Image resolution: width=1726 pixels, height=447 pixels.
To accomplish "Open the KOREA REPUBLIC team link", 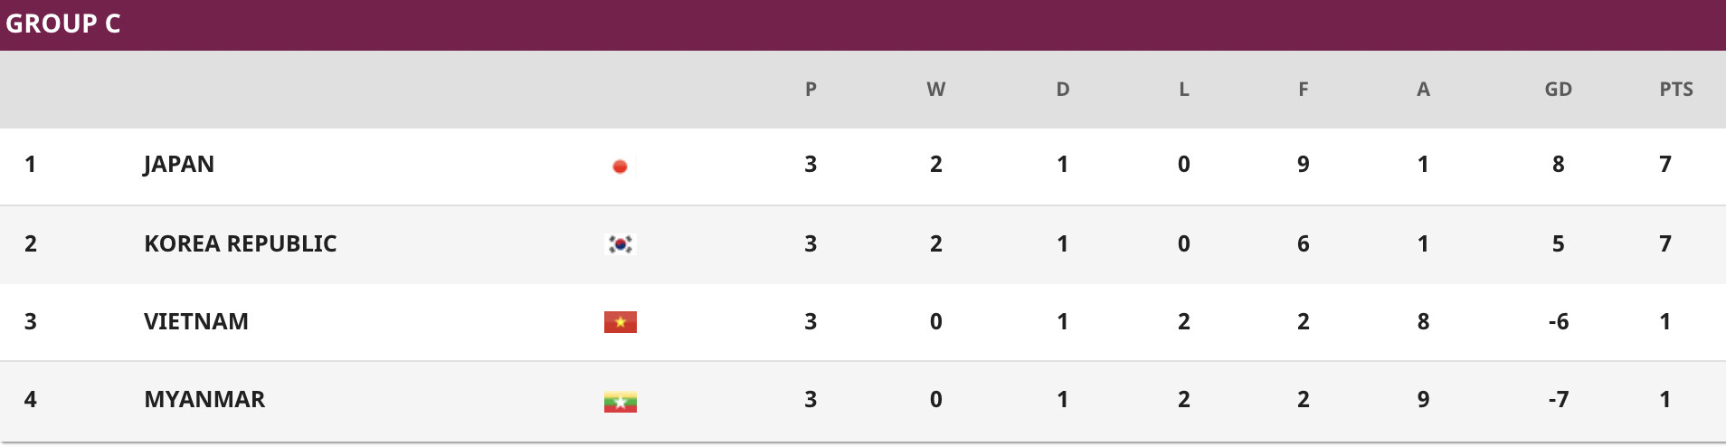I will (241, 243).
